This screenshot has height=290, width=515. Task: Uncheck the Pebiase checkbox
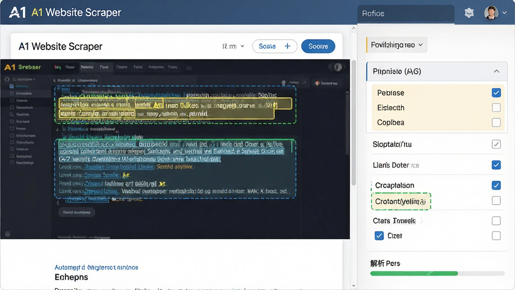(496, 93)
